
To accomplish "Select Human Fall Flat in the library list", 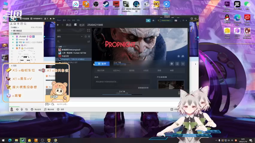I will point(72,53).
